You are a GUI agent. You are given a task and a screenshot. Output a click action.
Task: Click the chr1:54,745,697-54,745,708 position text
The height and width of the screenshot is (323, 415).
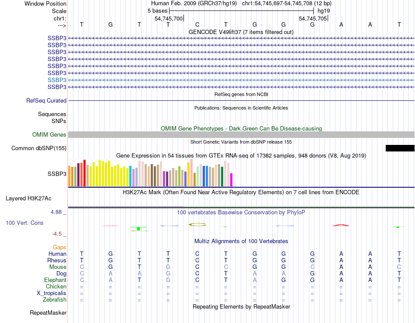(x=287, y=3)
